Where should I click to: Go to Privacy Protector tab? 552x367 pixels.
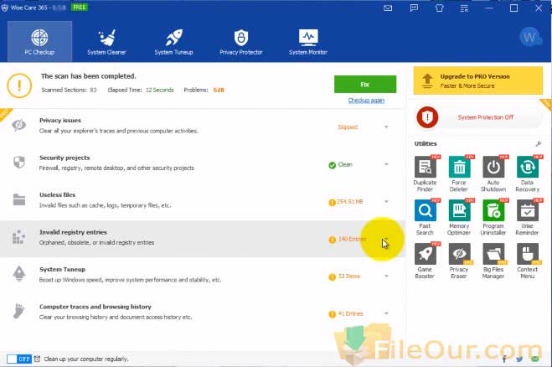coord(240,42)
